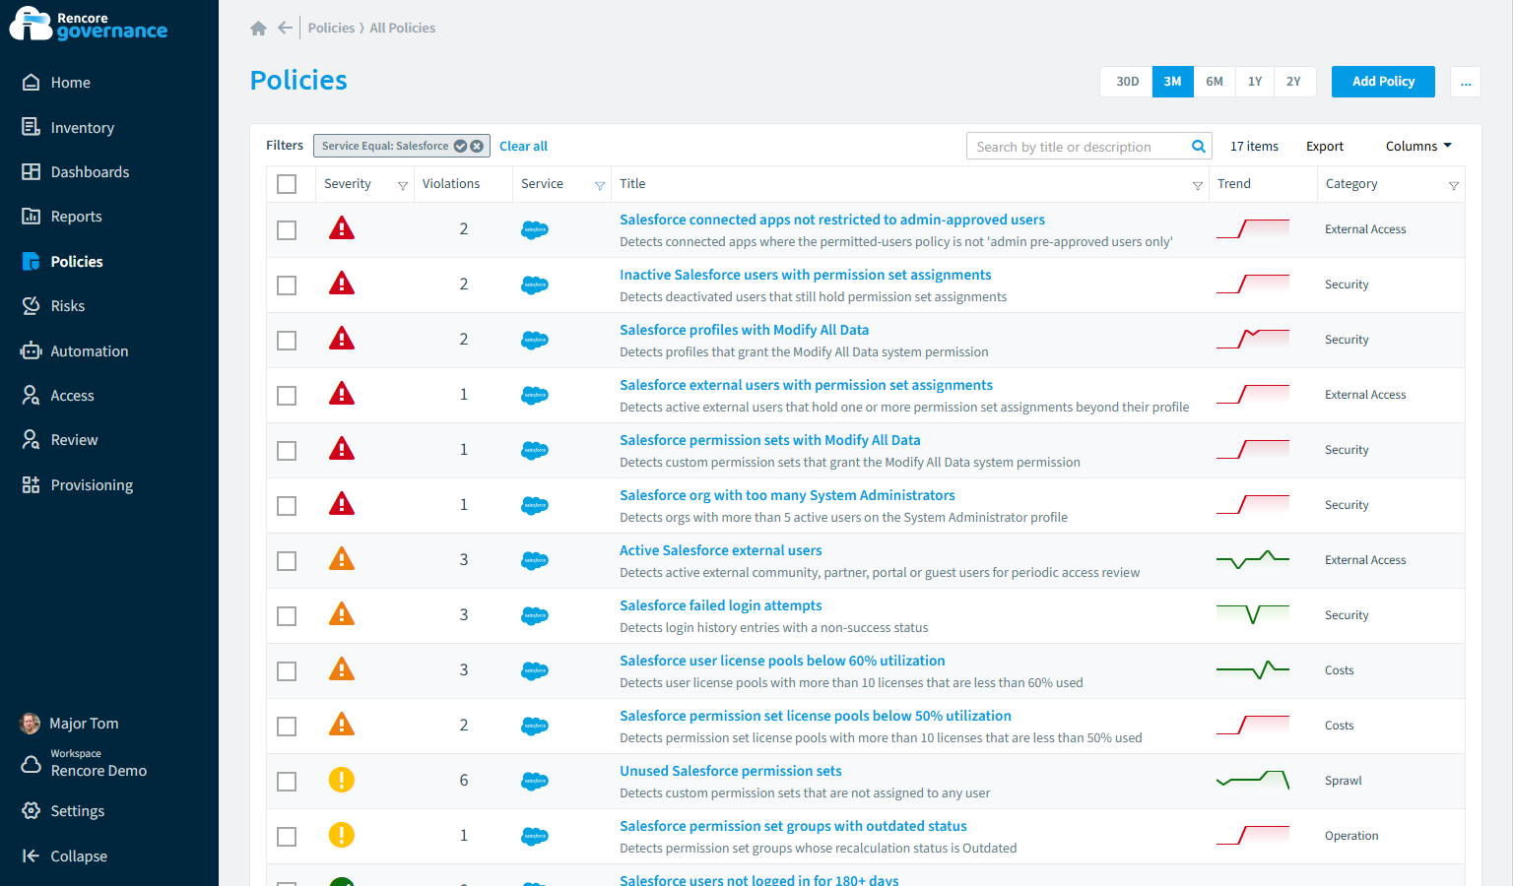Open the Category column filter
Screen dimensions: 1513x886
[x=1454, y=185]
